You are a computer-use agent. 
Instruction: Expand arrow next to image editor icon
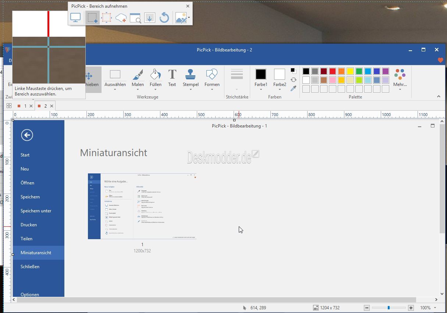click(189, 18)
